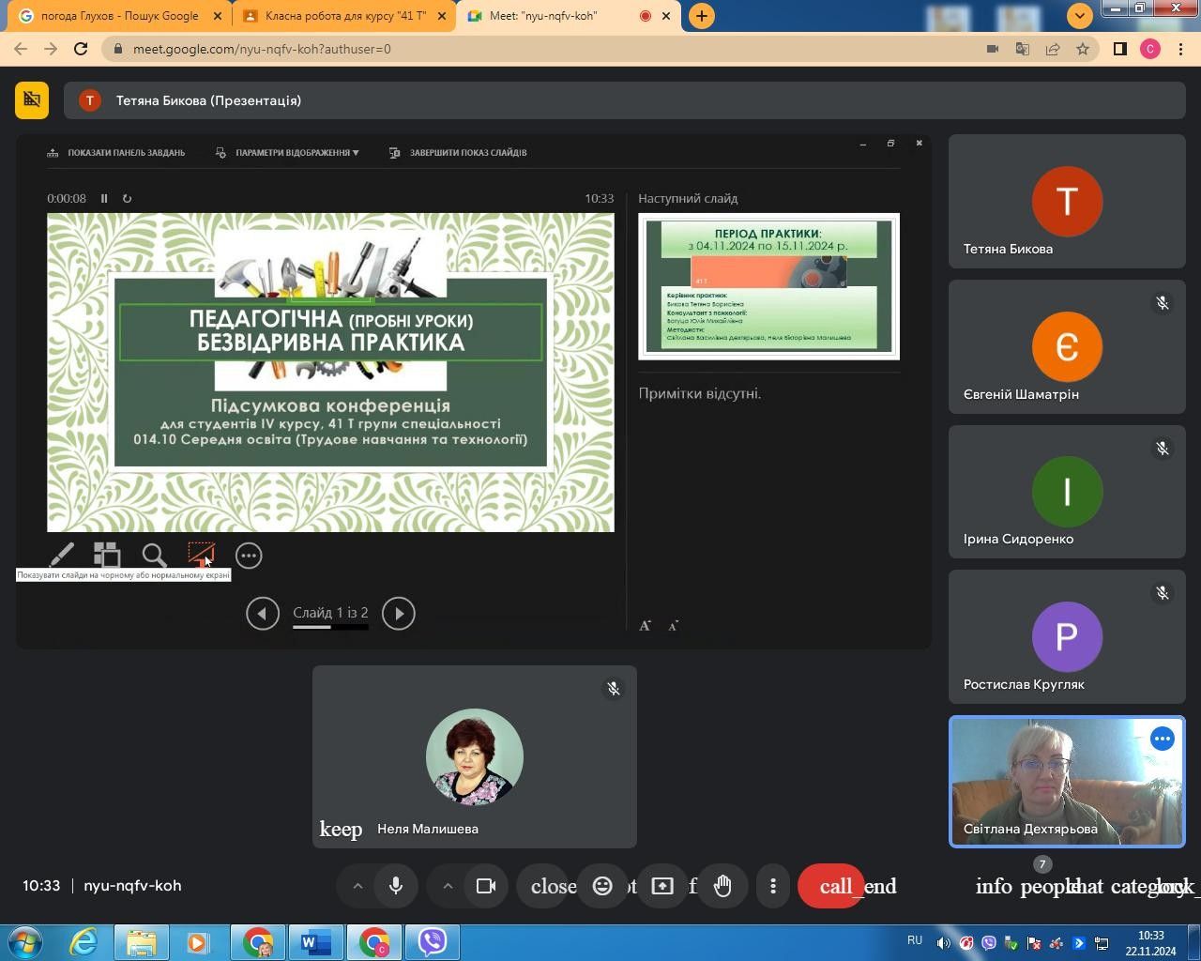Open more slide show options ellipsis
The image size is (1201, 961).
click(249, 556)
